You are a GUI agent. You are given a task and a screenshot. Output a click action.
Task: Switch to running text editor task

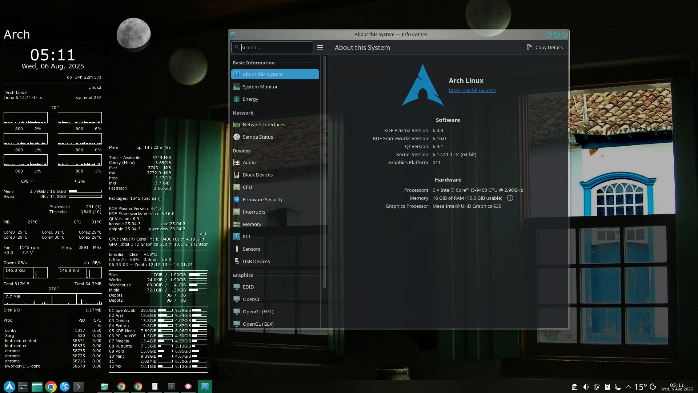[x=155, y=386]
